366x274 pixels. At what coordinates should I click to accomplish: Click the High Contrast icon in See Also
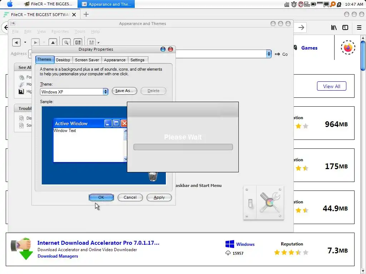coord(21,91)
